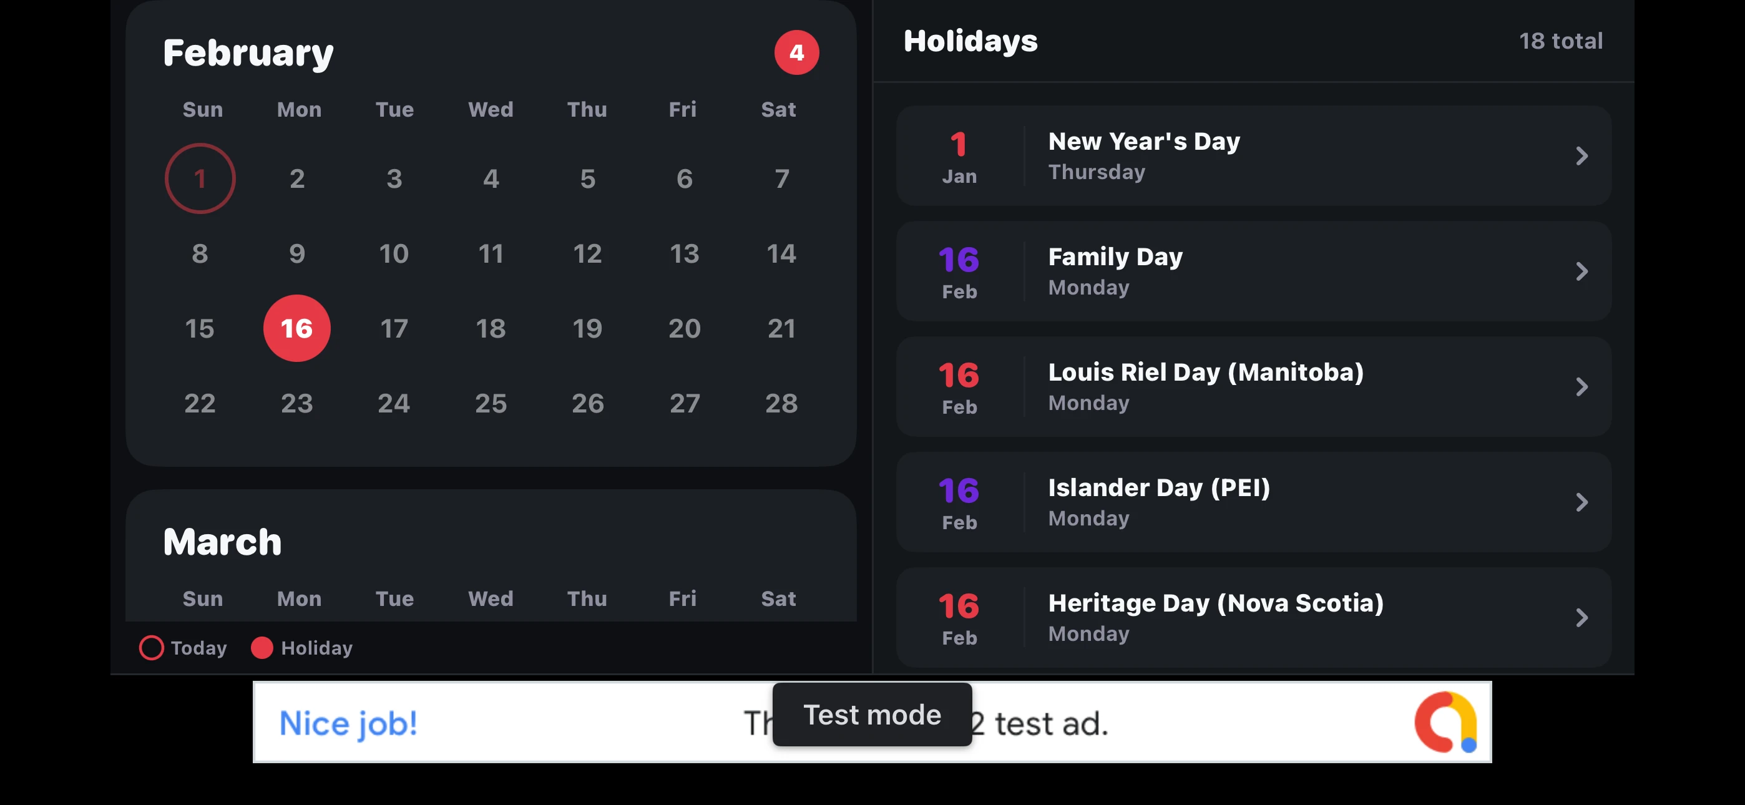Dismiss the Test mode overlay

(872, 714)
